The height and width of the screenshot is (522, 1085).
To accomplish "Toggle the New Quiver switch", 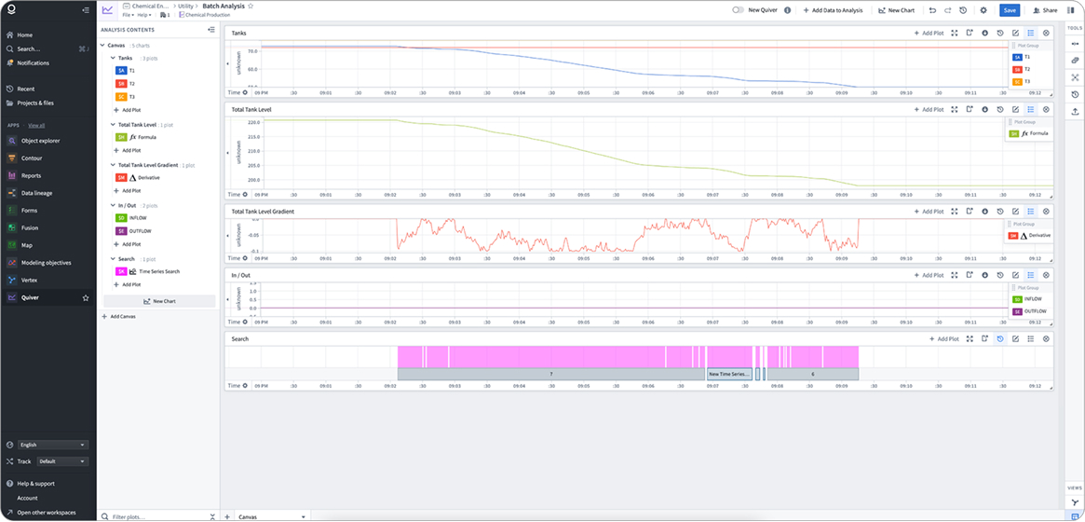I will pos(739,10).
